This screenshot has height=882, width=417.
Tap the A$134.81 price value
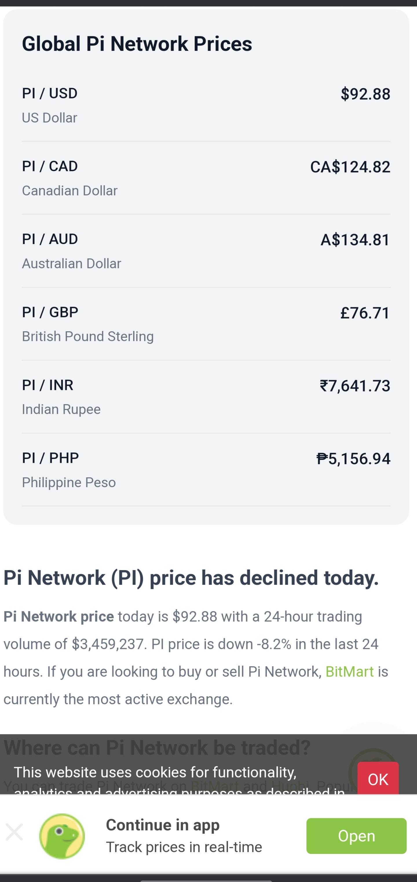pyautogui.click(x=355, y=240)
